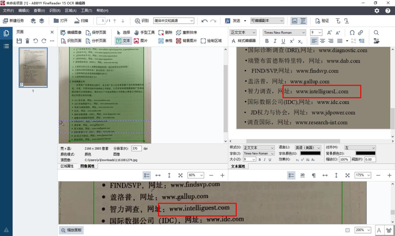Image resolution: width=395 pixels, height=236 pixels.
Task: Click the 背景颜色 black color swatch
Action: point(365,153)
